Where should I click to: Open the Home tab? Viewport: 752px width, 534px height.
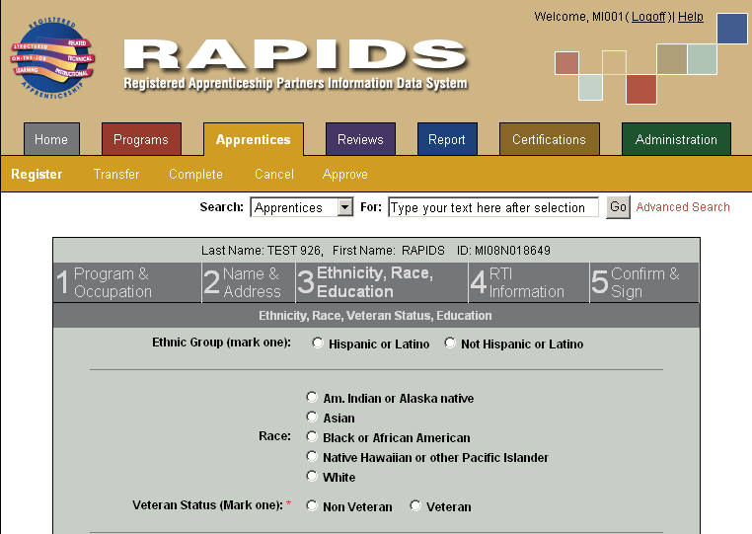coord(51,139)
